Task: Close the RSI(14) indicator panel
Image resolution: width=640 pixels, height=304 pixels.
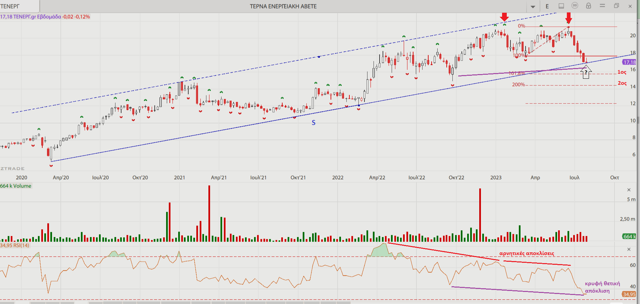Action: point(629,249)
